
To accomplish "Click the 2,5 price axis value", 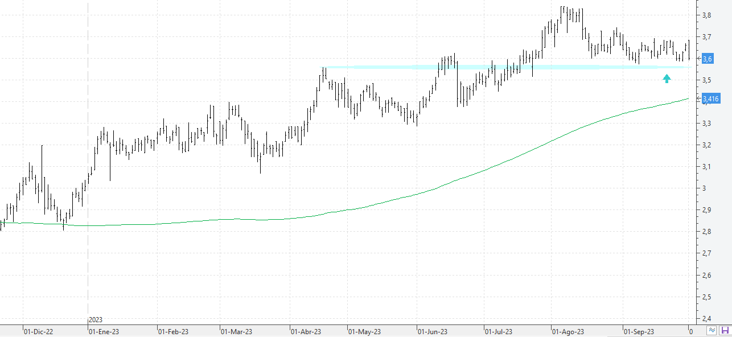I will 706,297.
